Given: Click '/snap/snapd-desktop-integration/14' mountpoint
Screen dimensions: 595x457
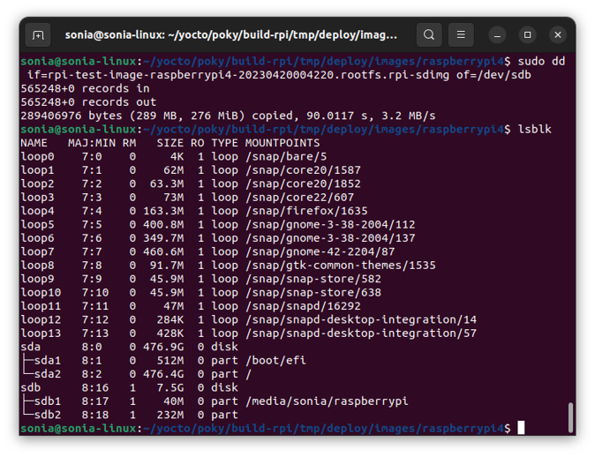Looking at the screenshot, I should (x=361, y=320).
